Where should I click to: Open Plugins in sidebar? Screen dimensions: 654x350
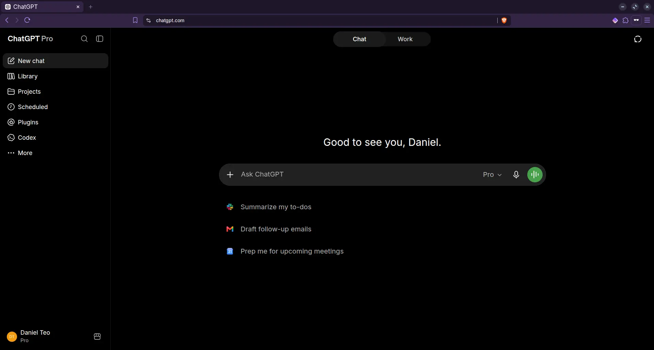pos(56,122)
